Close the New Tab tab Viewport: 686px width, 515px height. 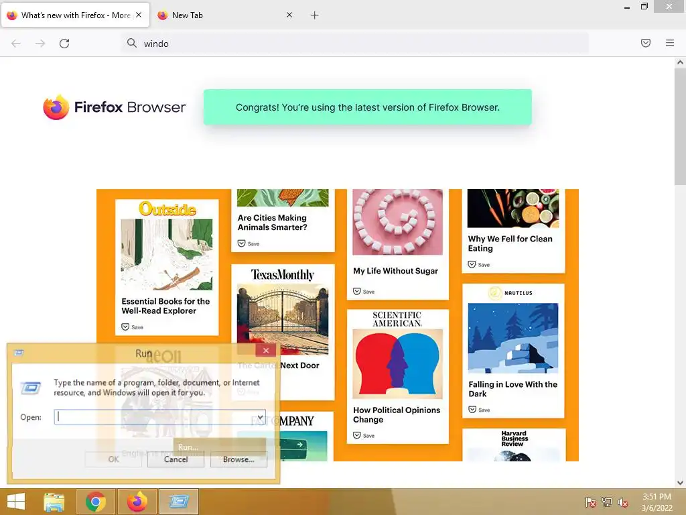click(289, 15)
